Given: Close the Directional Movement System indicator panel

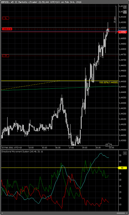Looking at the screenshot, I should [125, 153].
